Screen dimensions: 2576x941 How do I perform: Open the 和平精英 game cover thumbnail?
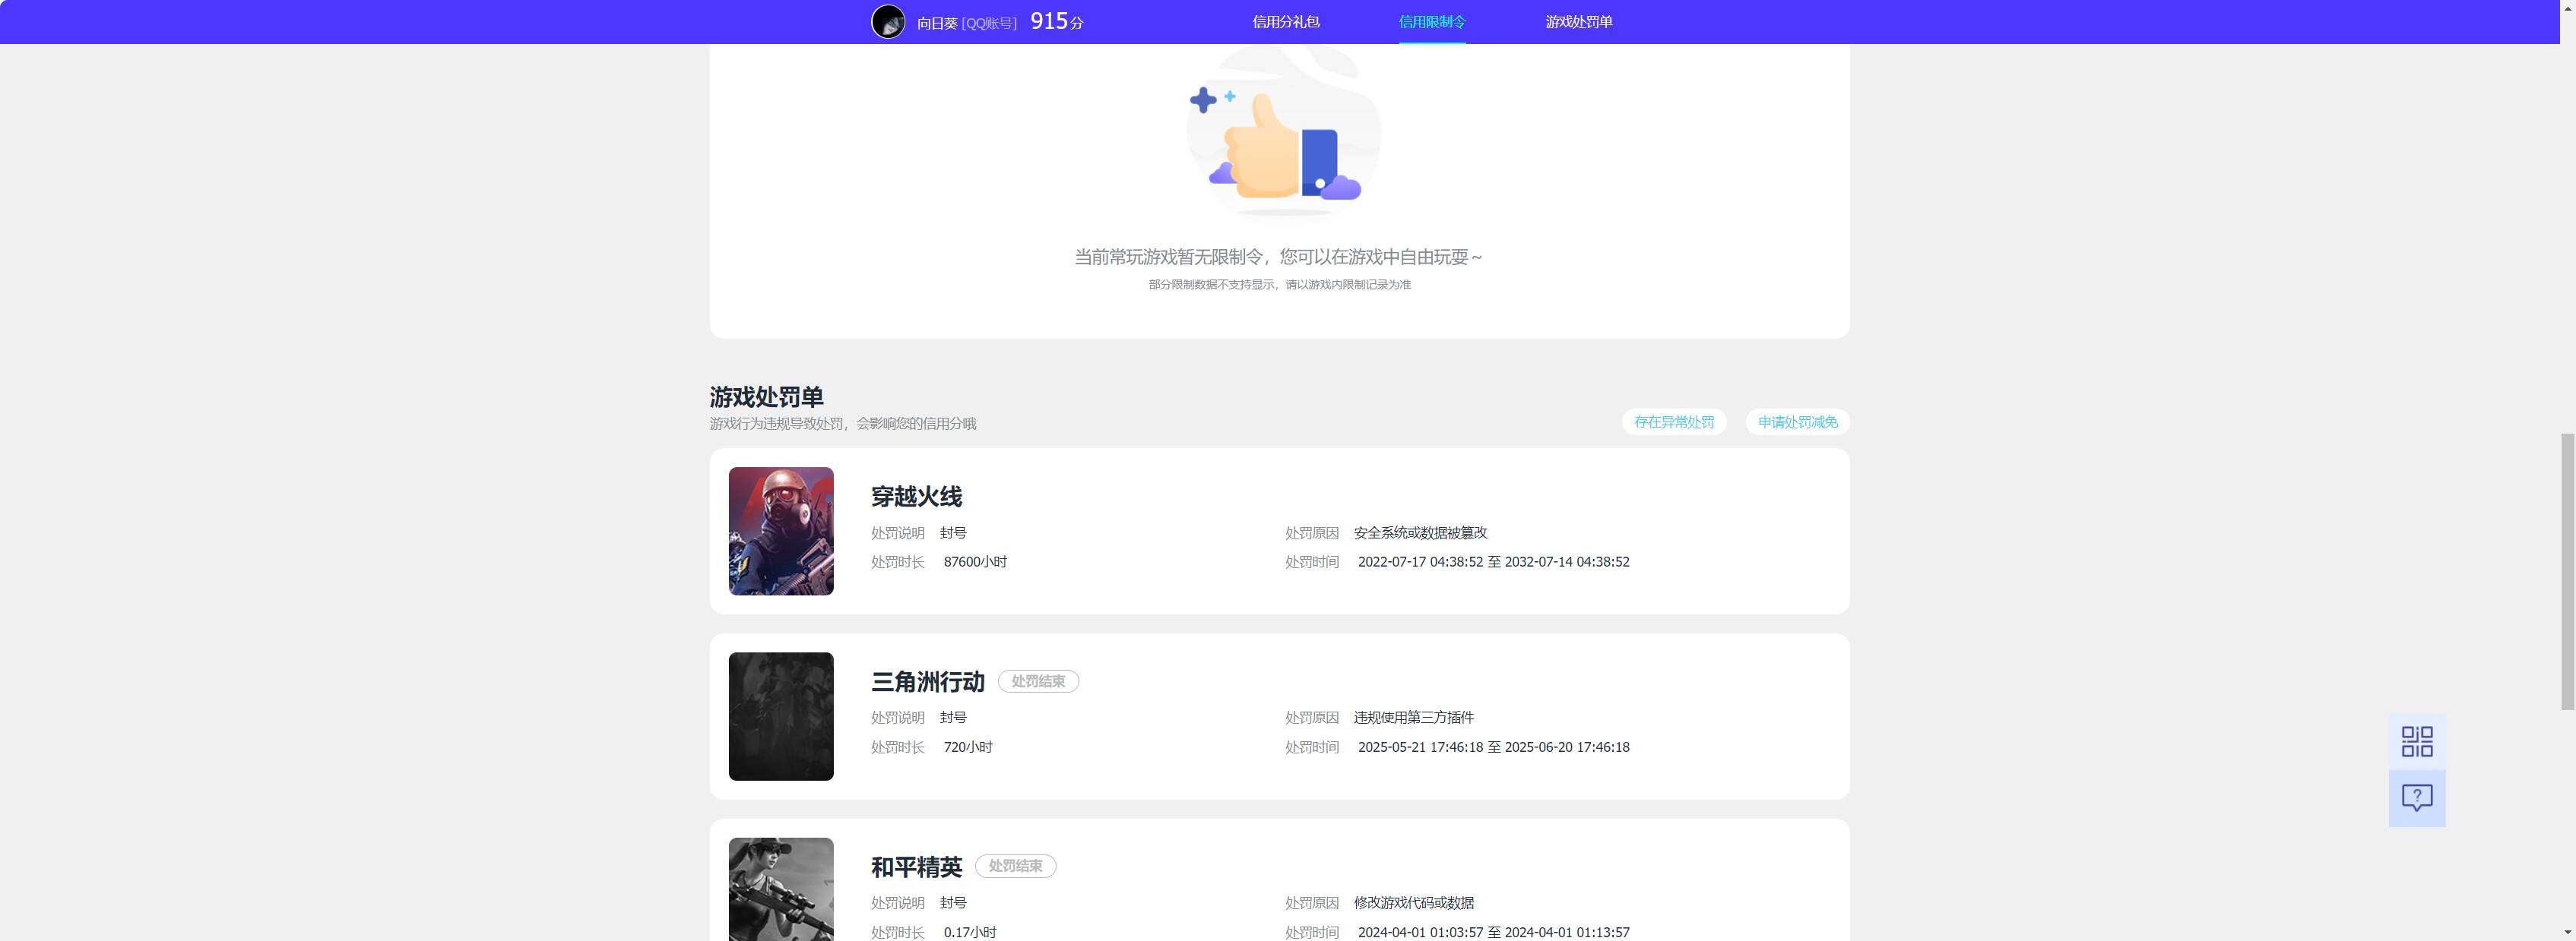(x=781, y=889)
